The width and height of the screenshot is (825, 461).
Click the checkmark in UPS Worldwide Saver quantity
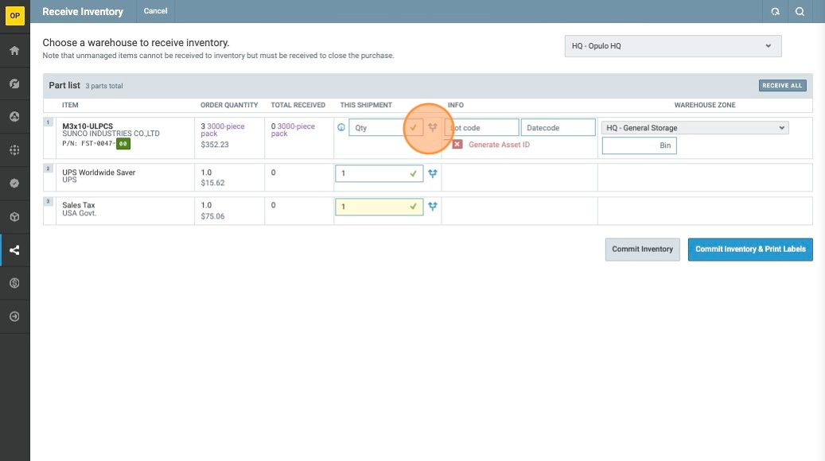pos(413,173)
